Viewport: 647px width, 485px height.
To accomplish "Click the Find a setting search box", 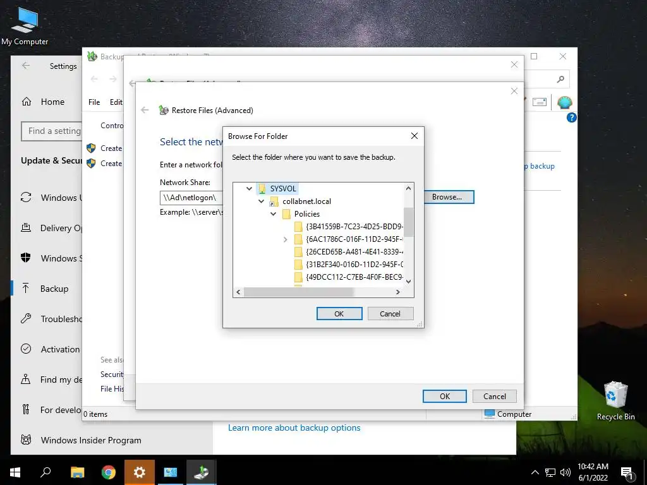I will click(52, 131).
